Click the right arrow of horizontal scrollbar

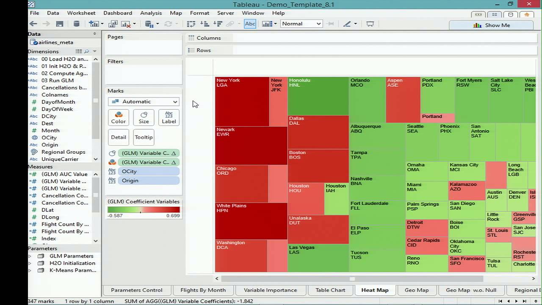533,279
